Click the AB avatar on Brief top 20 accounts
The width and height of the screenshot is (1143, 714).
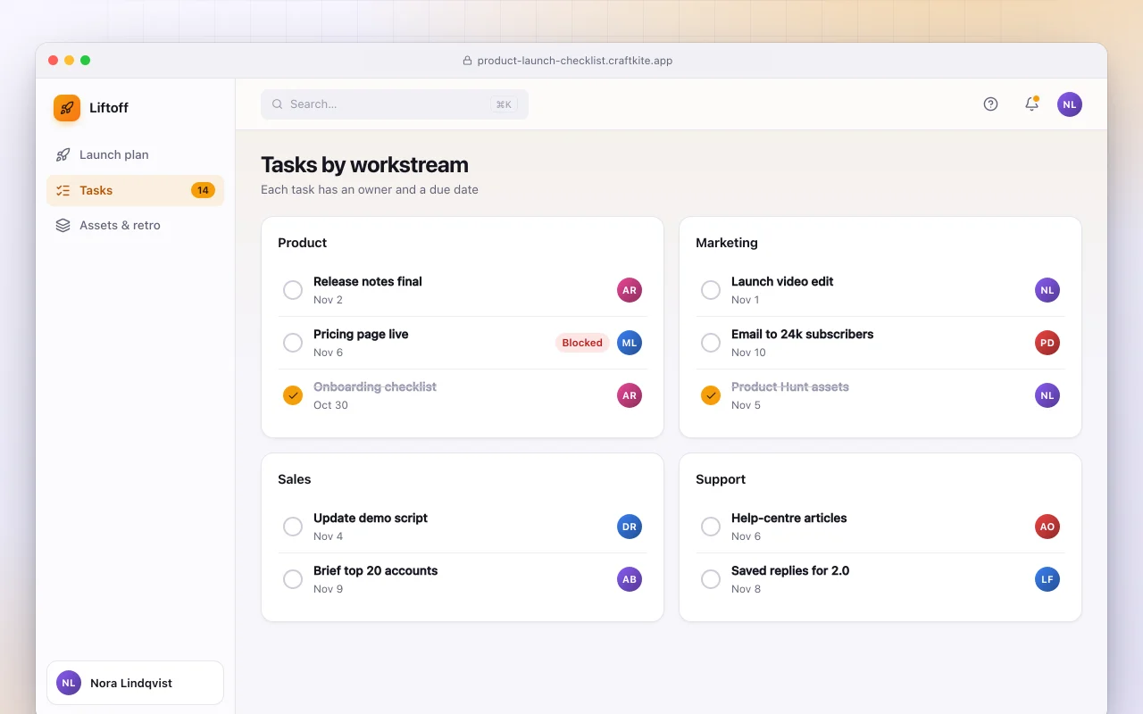coord(630,579)
